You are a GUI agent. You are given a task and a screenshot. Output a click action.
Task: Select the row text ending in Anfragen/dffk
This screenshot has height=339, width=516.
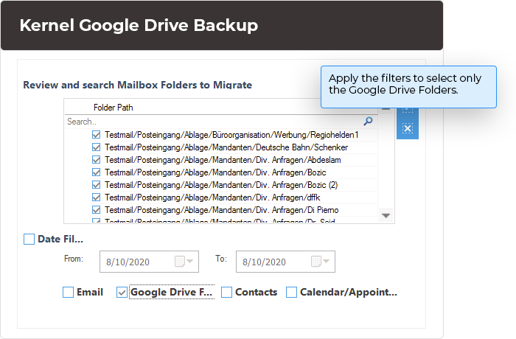pyautogui.click(x=212, y=198)
